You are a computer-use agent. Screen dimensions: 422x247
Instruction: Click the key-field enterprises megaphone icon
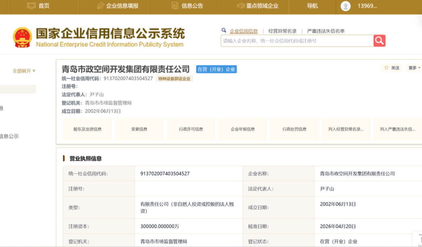tap(241, 6)
